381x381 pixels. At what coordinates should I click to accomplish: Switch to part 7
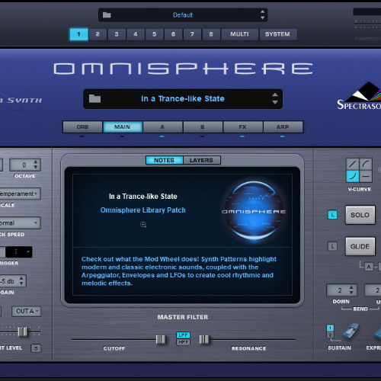192,34
